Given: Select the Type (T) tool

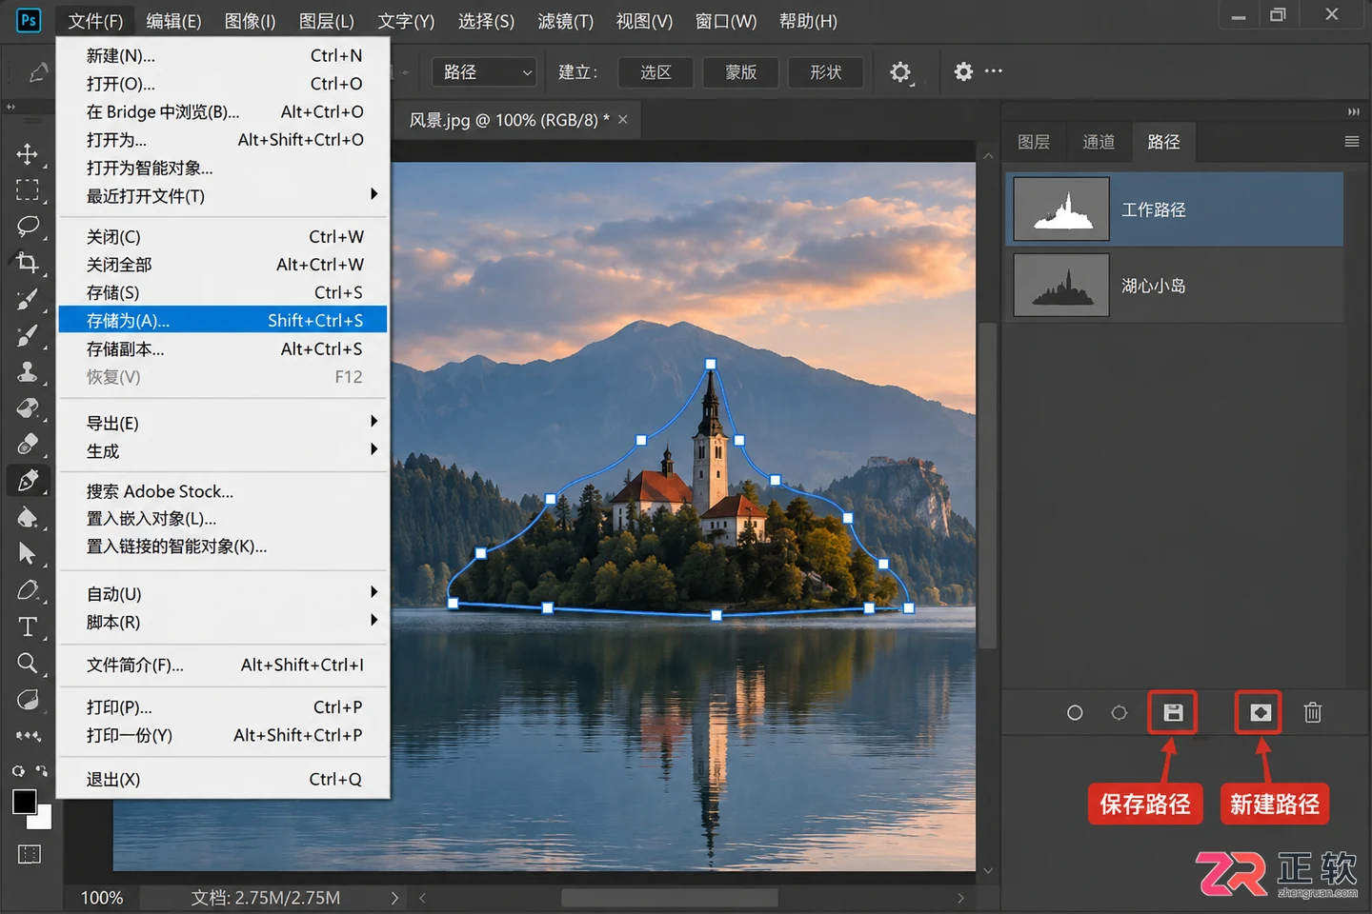Looking at the screenshot, I should pyautogui.click(x=28, y=626).
